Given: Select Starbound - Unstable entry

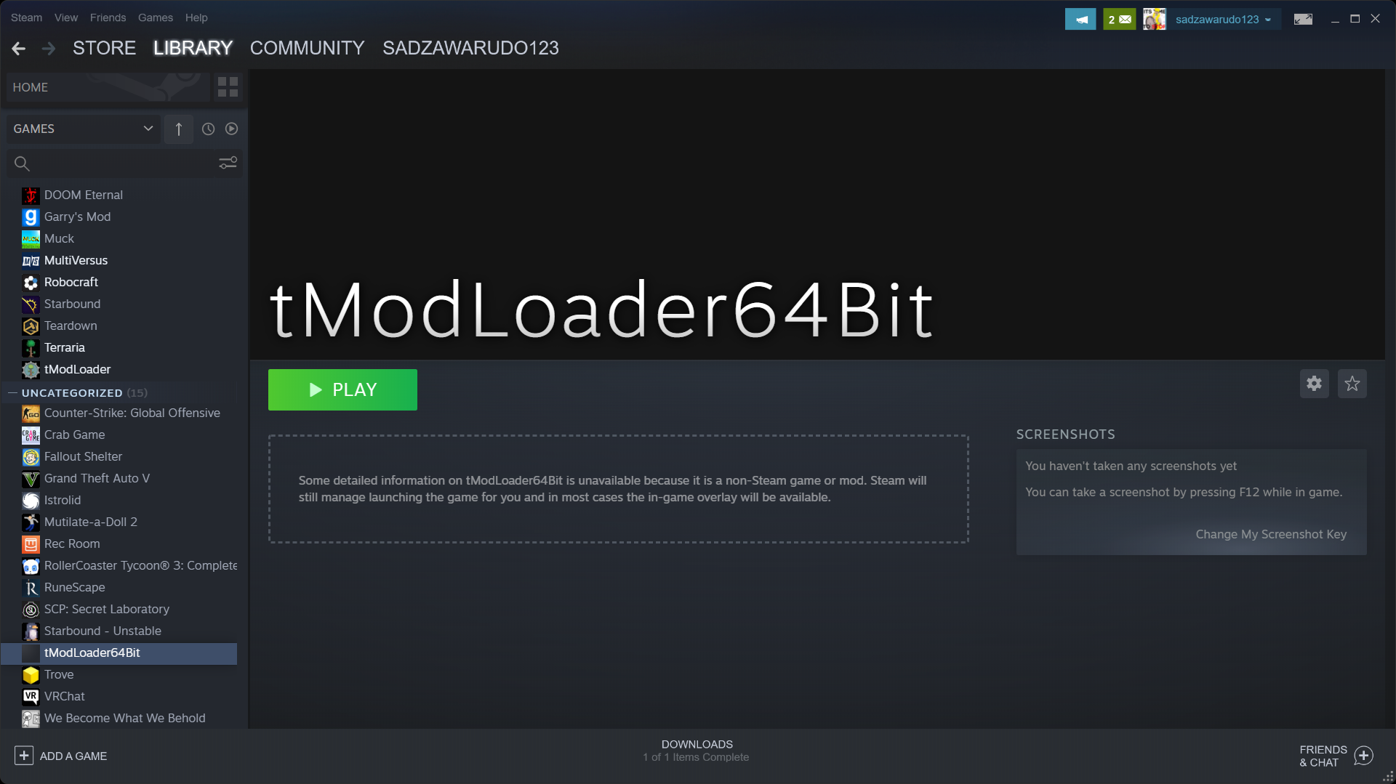Looking at the screenshot, I should tap(119, 631).
